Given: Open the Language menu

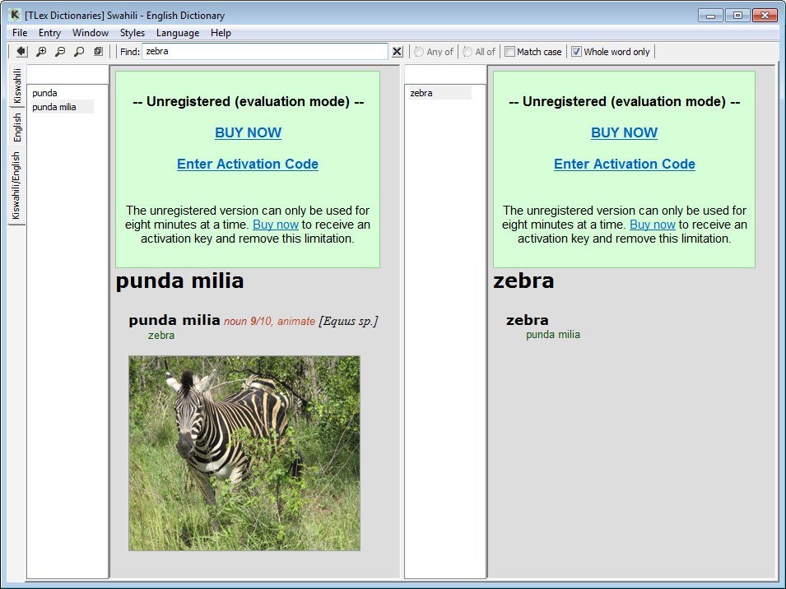Looking at the screenshot, I should 178,33.
